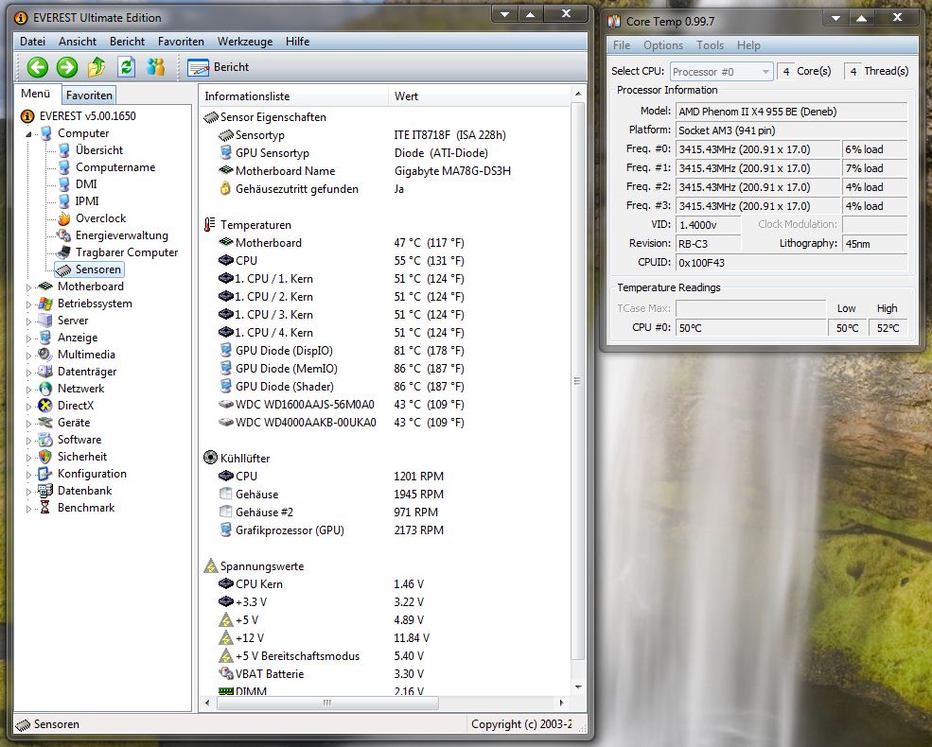Expand the Netzwerk tree node
The width and height of the screenshot is (932, 747).
[x=28, y=390]
